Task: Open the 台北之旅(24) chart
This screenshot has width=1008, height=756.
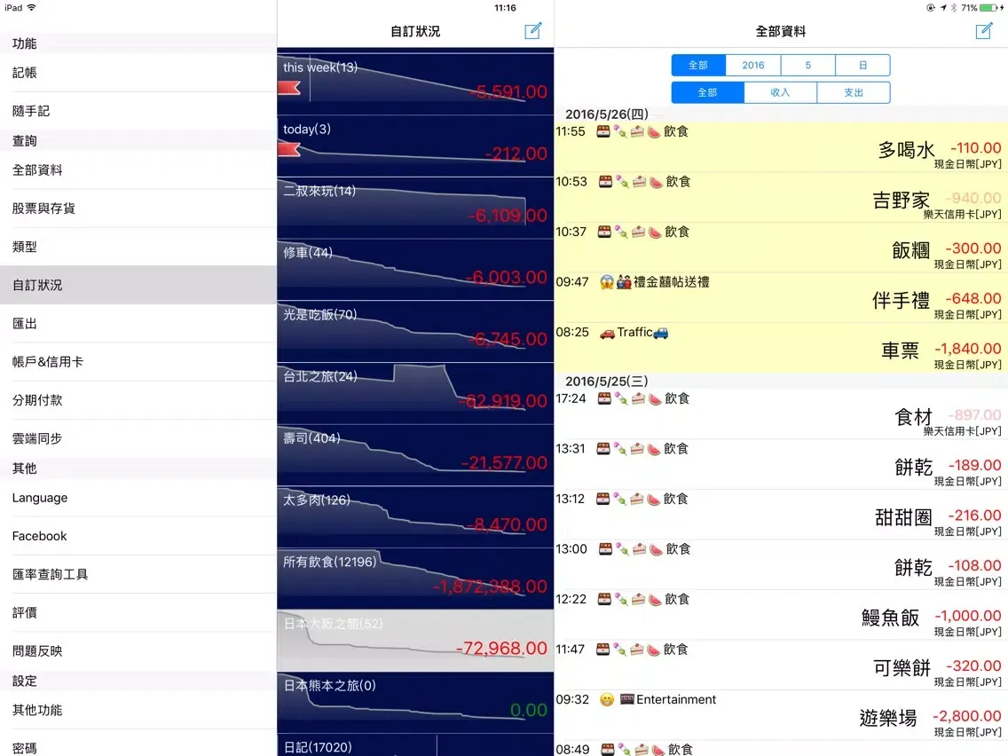Action: pos(415,393)
